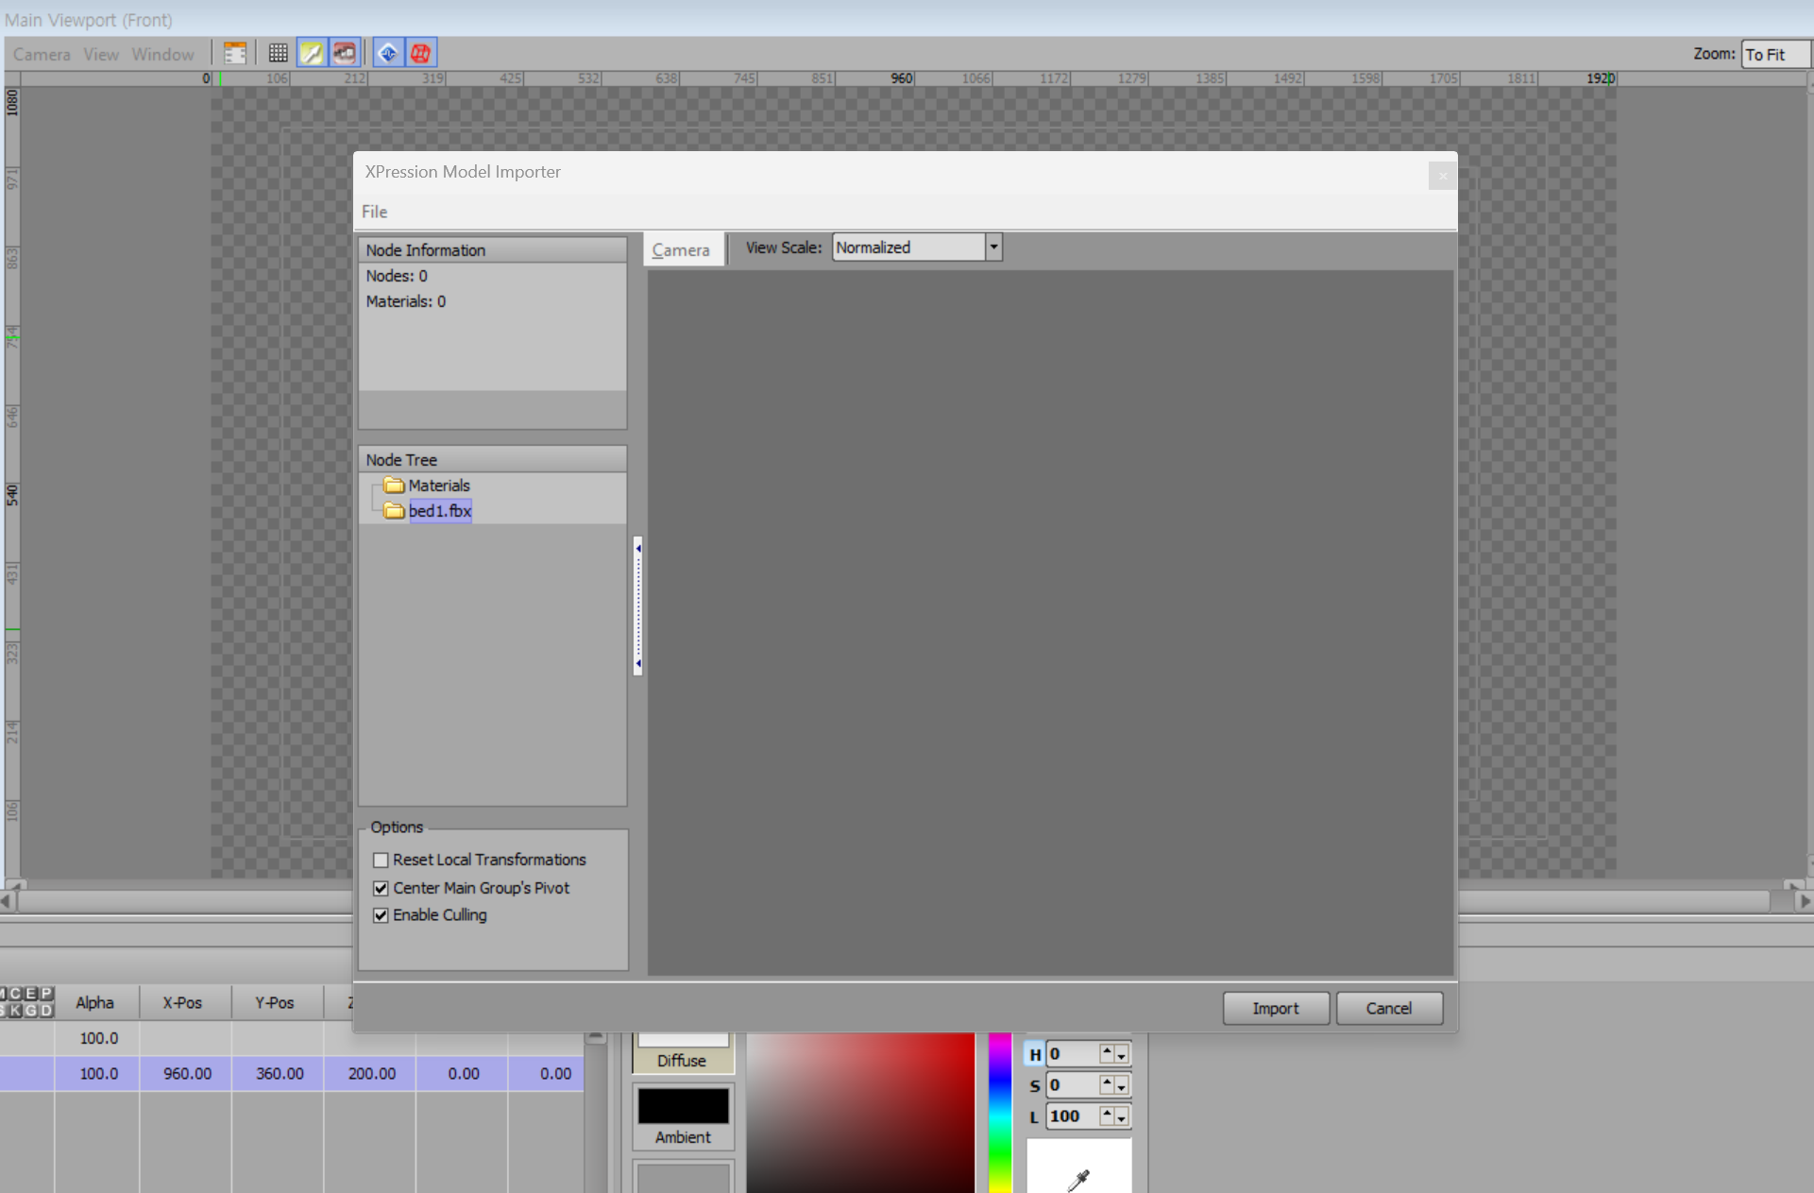
Task: Open the Zoom To Fit dropdown
Action: point(1774,54)
